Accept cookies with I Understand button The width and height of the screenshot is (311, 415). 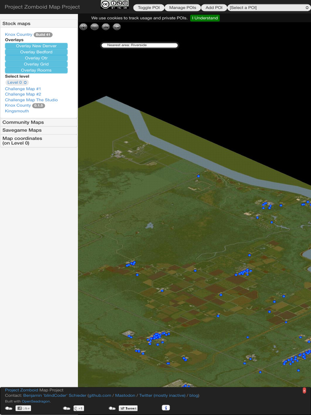(205, 18)
